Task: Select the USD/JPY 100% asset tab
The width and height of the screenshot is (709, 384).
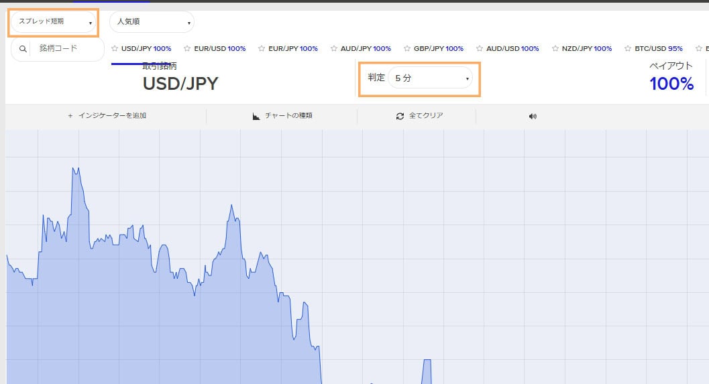Action: pyautogui.click(x=146, y=48)
